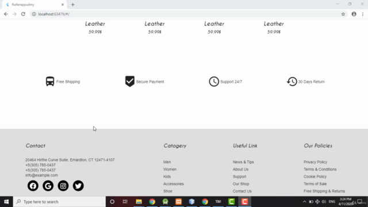Click the Catogery footer heading
Image resolution: width=368 pixels, height=207 pixels.
pyautogui.click(x=175, y=145)
